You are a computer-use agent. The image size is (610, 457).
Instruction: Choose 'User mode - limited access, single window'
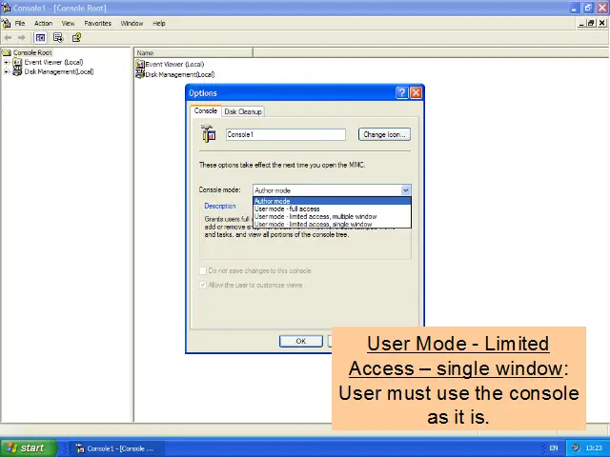coord(313,225)
